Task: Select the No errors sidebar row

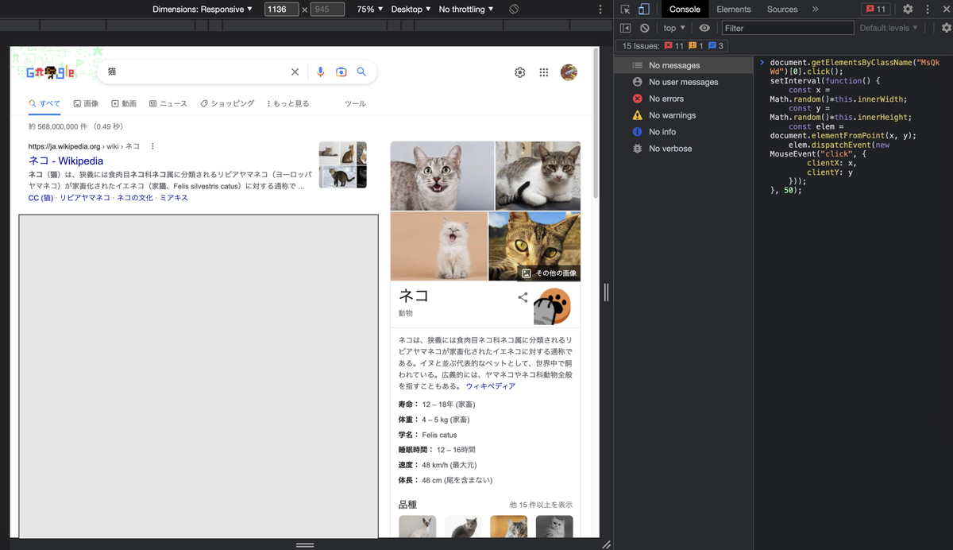Action: [685, 99]
